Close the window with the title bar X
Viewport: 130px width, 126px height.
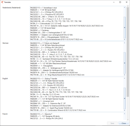click(x=126, y=2)
